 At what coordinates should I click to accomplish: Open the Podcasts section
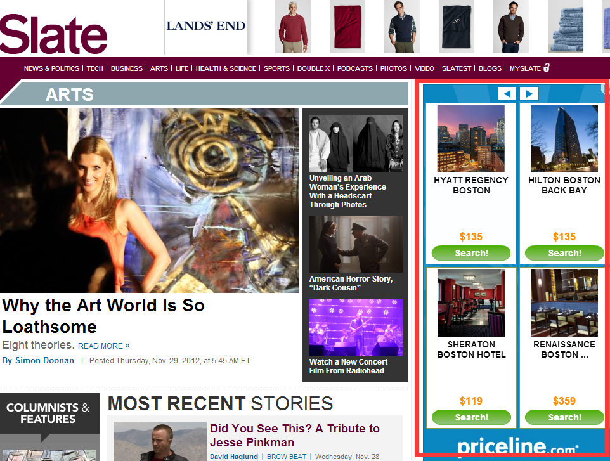point(355,68)
